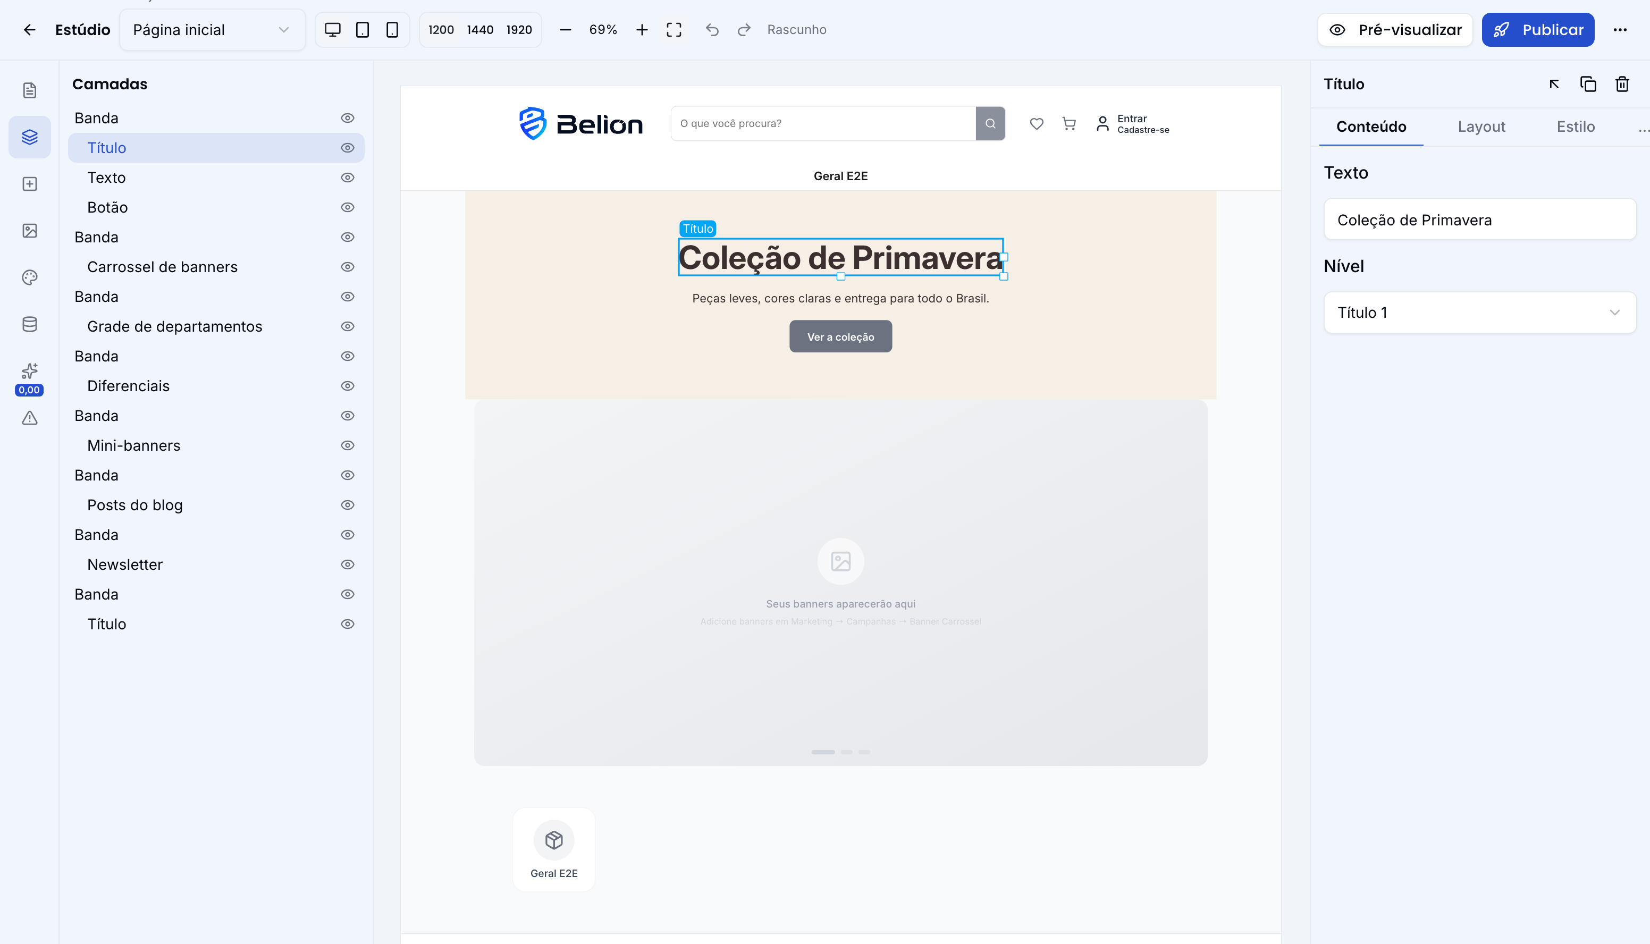Click the O que você procura search box

pos(823,123)
